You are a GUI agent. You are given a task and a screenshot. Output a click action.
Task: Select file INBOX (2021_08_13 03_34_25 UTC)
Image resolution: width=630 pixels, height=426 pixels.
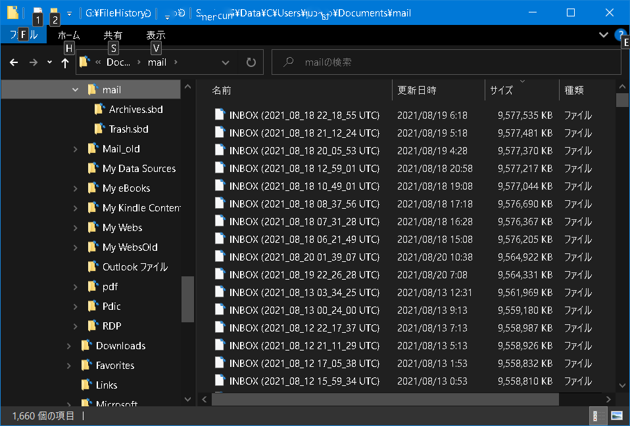pyautogui.click(x=304, y=293)
